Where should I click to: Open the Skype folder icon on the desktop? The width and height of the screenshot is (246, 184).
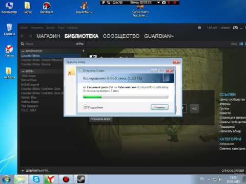[28, 7]
